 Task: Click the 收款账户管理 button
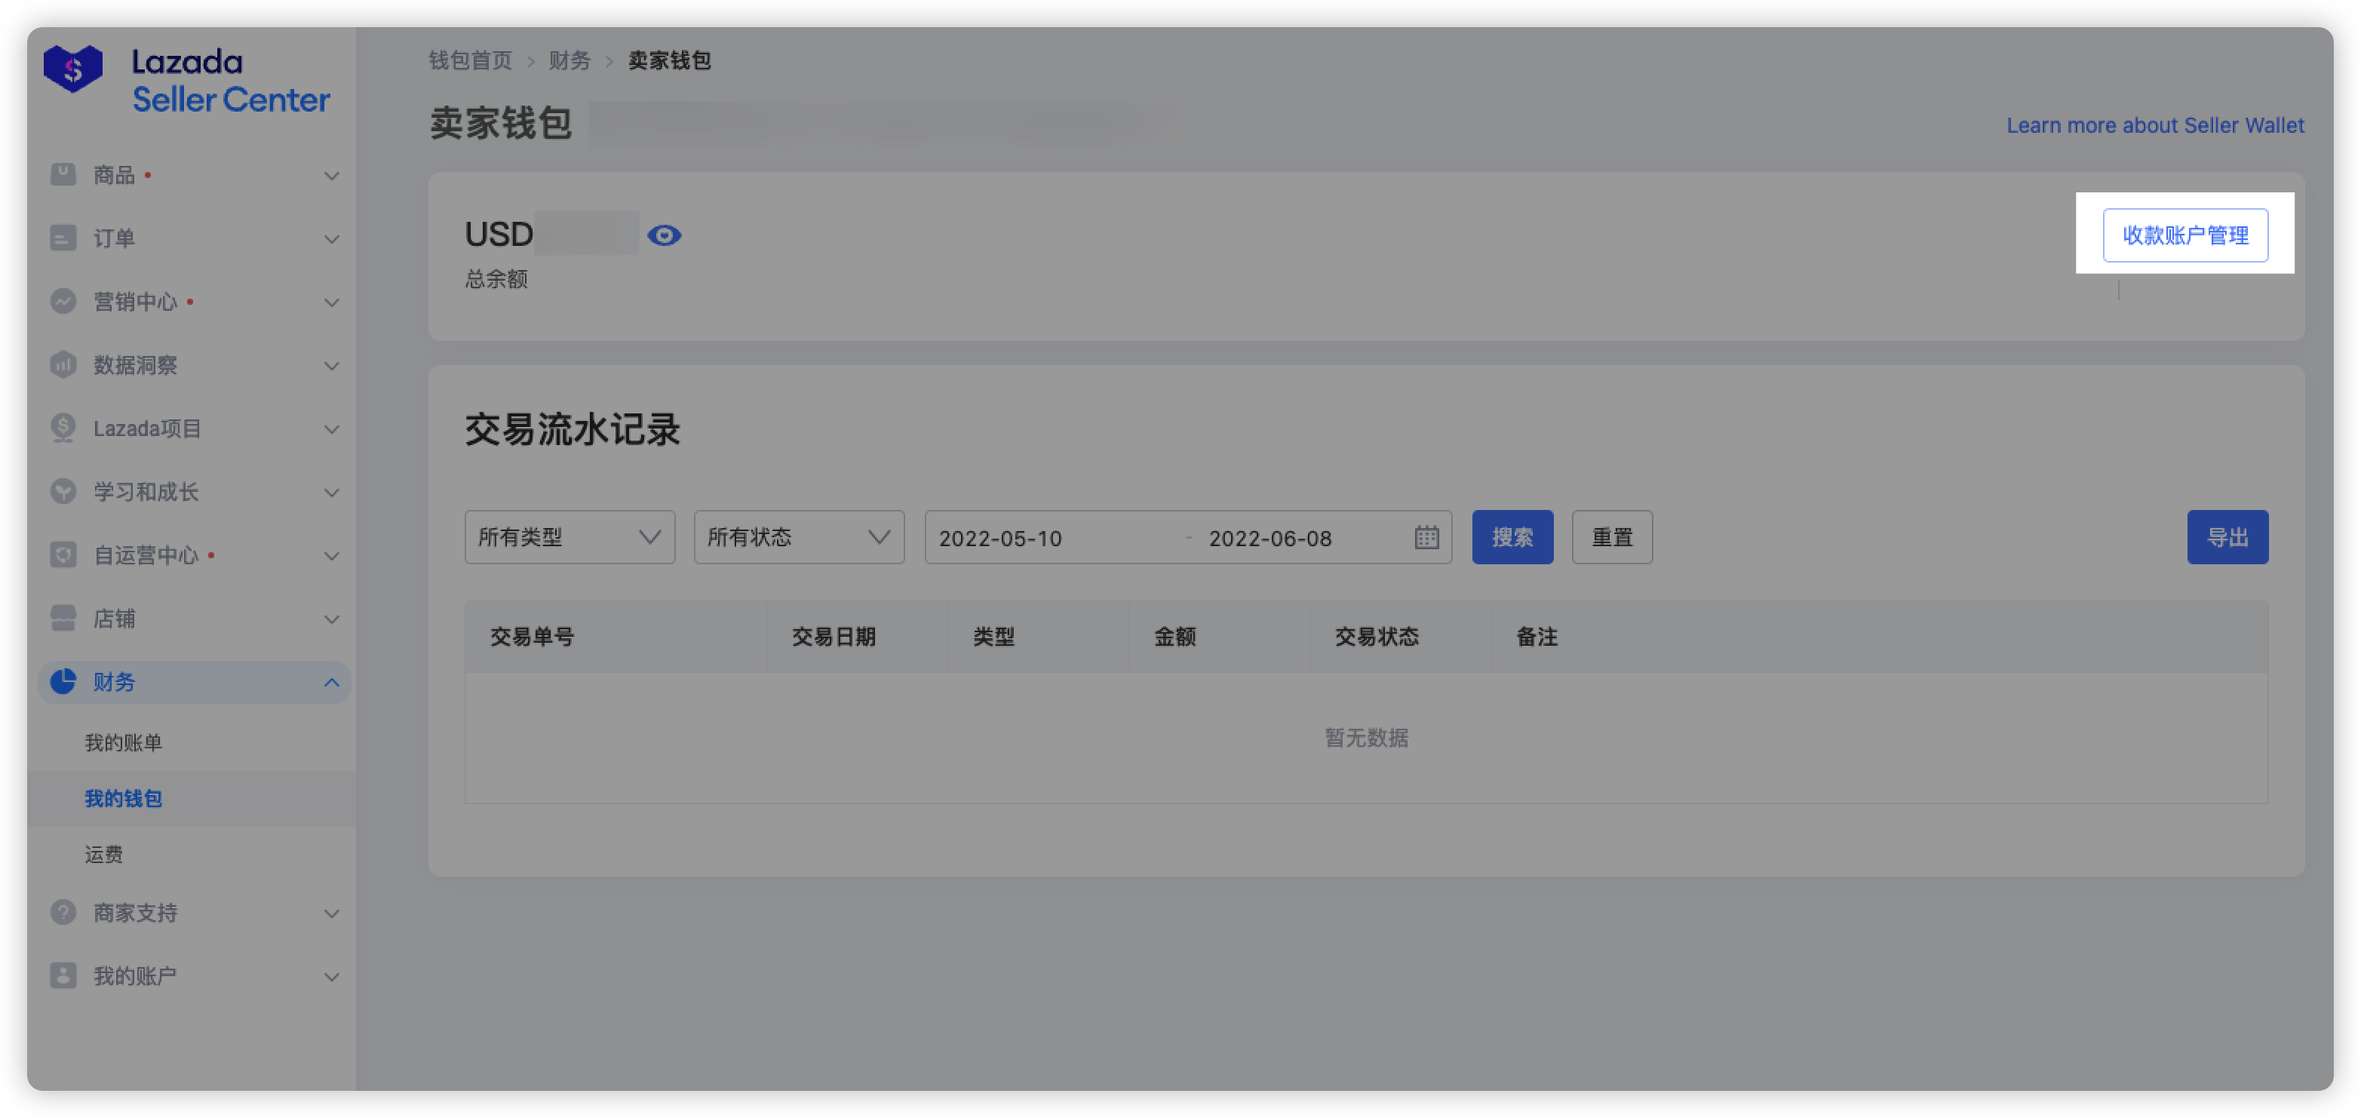click(2185, 235)
